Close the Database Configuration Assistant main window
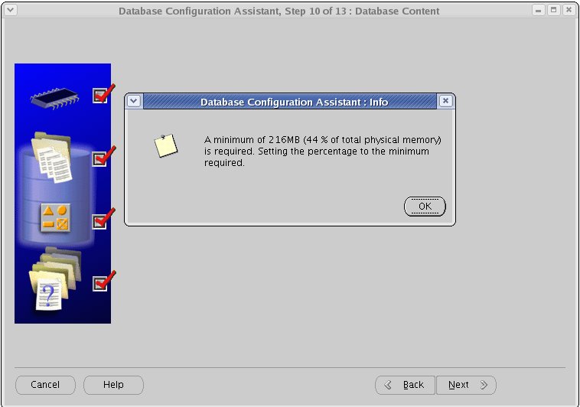The width and height of the screenshot is (580, 407). [569, 11]
